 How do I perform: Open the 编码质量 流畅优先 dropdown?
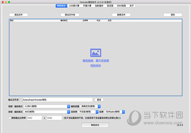(90, 106)
